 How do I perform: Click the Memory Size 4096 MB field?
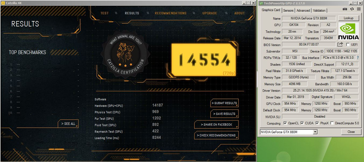click(295, 84)
